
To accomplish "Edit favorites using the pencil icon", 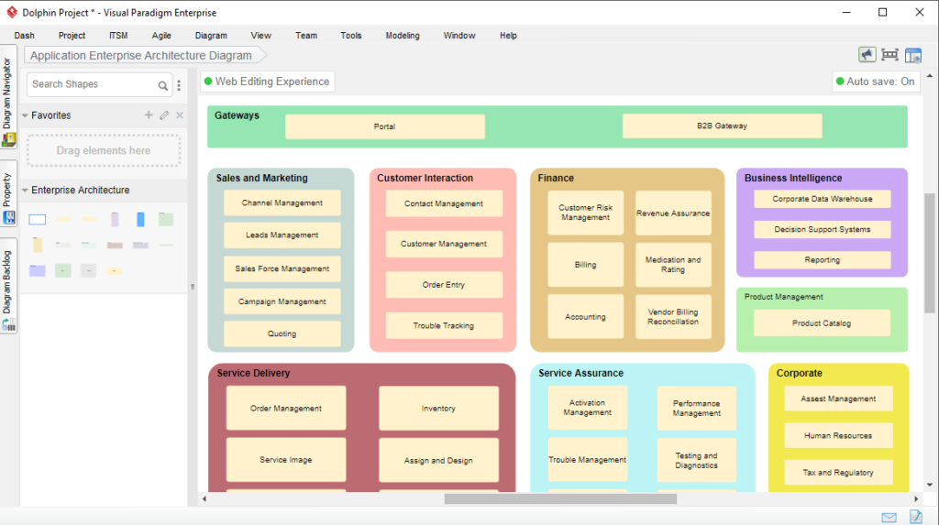I will 164,115.
